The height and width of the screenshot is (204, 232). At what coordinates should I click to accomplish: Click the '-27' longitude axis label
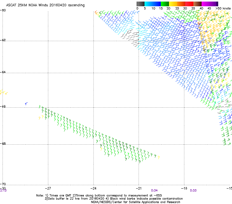point(48,188)
